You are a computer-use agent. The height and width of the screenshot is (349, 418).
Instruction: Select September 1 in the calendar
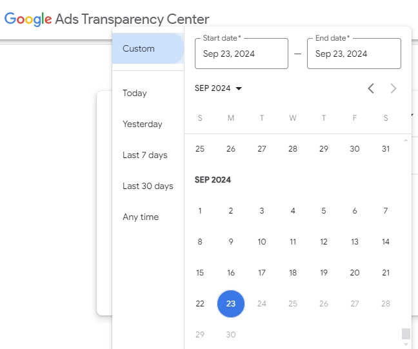pyautogui.click(x=200, y=211)
